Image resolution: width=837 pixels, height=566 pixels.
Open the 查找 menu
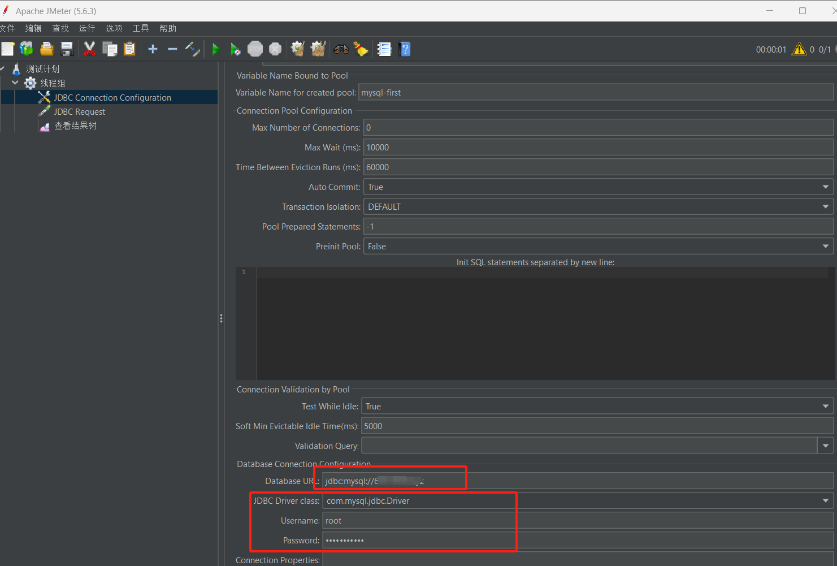[60, 28]
